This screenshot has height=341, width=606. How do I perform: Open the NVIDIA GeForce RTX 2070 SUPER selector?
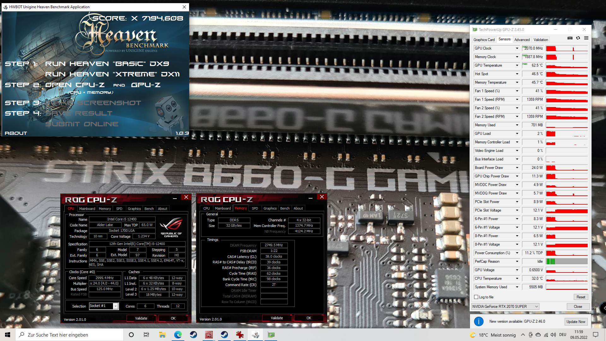[x=505, y=306]
